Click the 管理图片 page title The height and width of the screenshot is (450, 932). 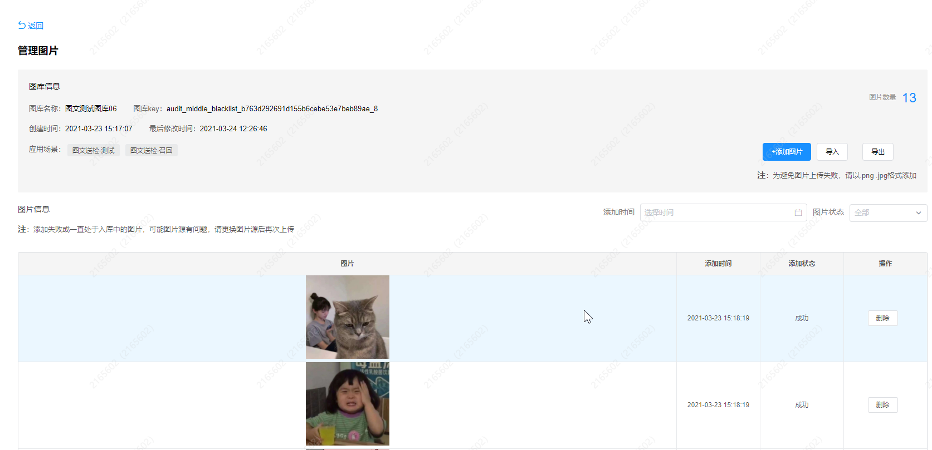[x=38, y=51]
